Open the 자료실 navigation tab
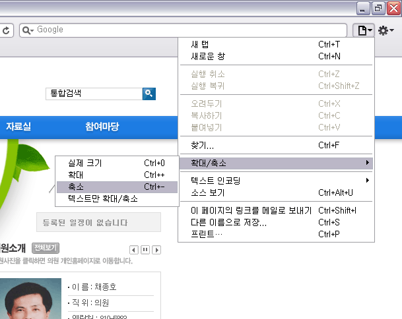This screenshot has width=402, height=319. coord(18,127)
